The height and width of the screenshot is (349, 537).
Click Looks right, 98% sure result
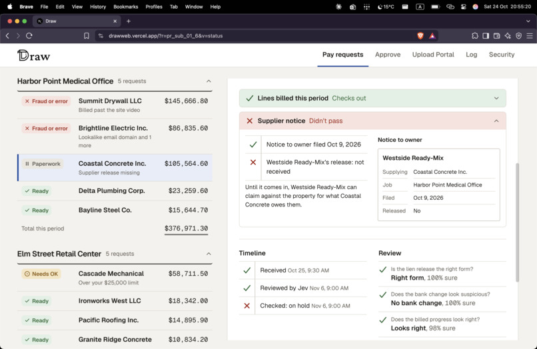pyautogui.click(x=423, y=328)
